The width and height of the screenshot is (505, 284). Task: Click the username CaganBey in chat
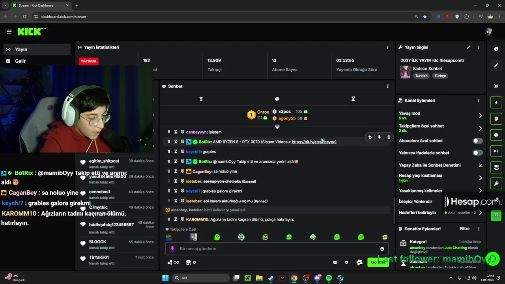pyautogui.click(x=202, y=171)
